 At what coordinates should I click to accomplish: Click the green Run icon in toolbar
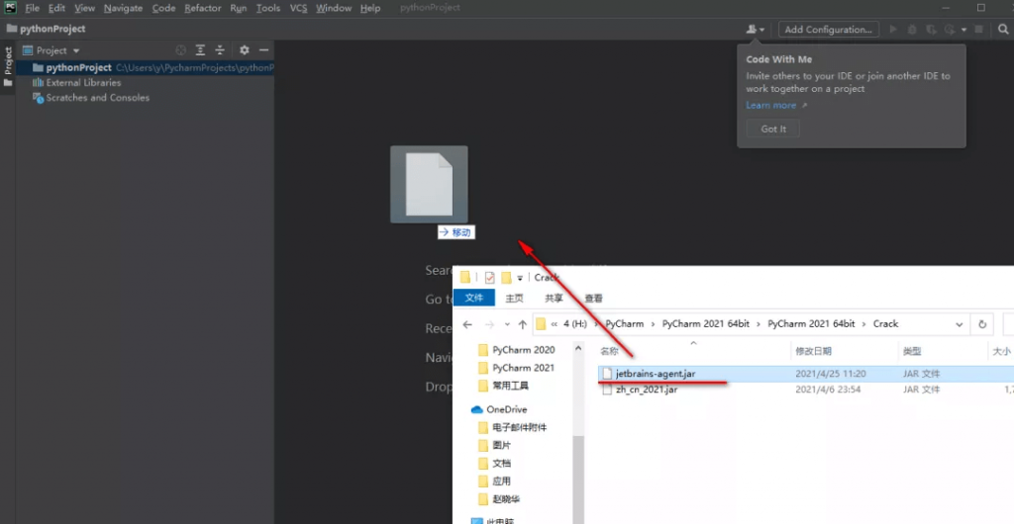coord(894,29)
